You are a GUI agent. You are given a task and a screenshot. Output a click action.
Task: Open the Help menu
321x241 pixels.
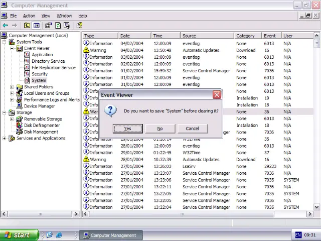tap(82, 16)
